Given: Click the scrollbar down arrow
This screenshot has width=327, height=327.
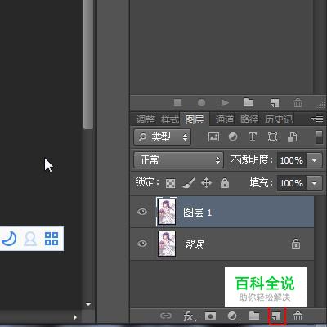Looking at the screenshot, I should (88, 304).
